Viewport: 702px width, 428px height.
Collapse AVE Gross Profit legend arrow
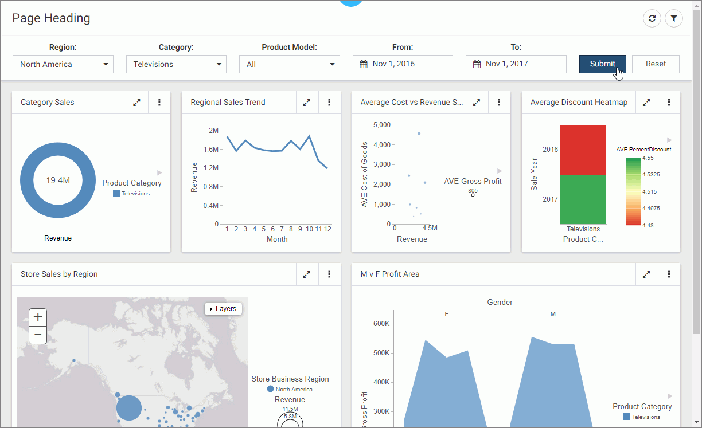tap(500, 171)
